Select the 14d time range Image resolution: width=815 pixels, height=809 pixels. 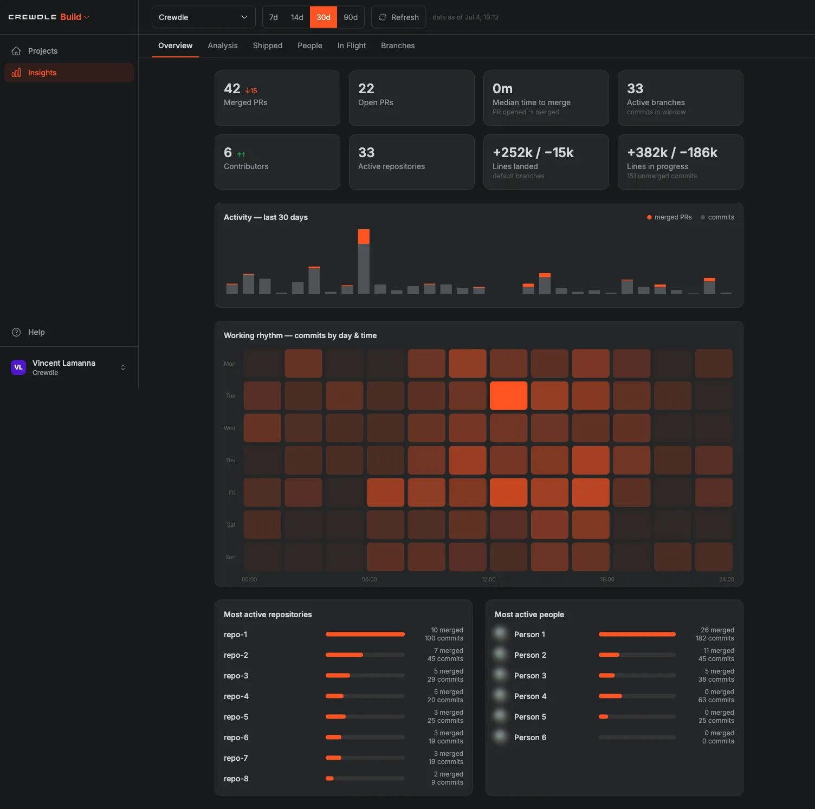click(297, 17)
